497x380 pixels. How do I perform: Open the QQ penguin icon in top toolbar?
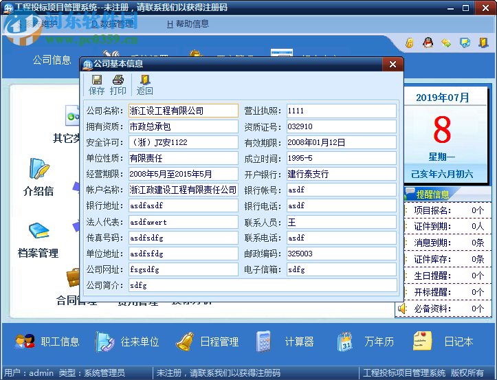click(428, 43)
